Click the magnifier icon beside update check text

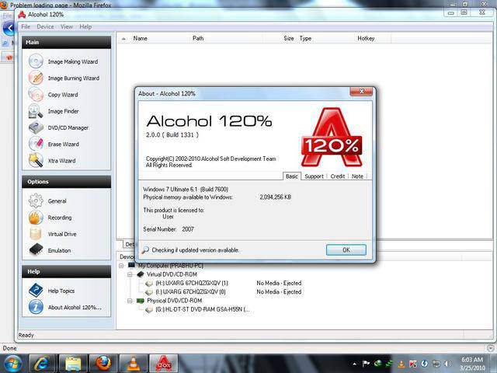(x=145, y=250)
